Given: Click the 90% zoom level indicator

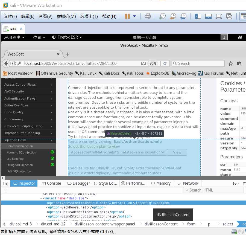Looking at the screenshot, I should (153, 63).
